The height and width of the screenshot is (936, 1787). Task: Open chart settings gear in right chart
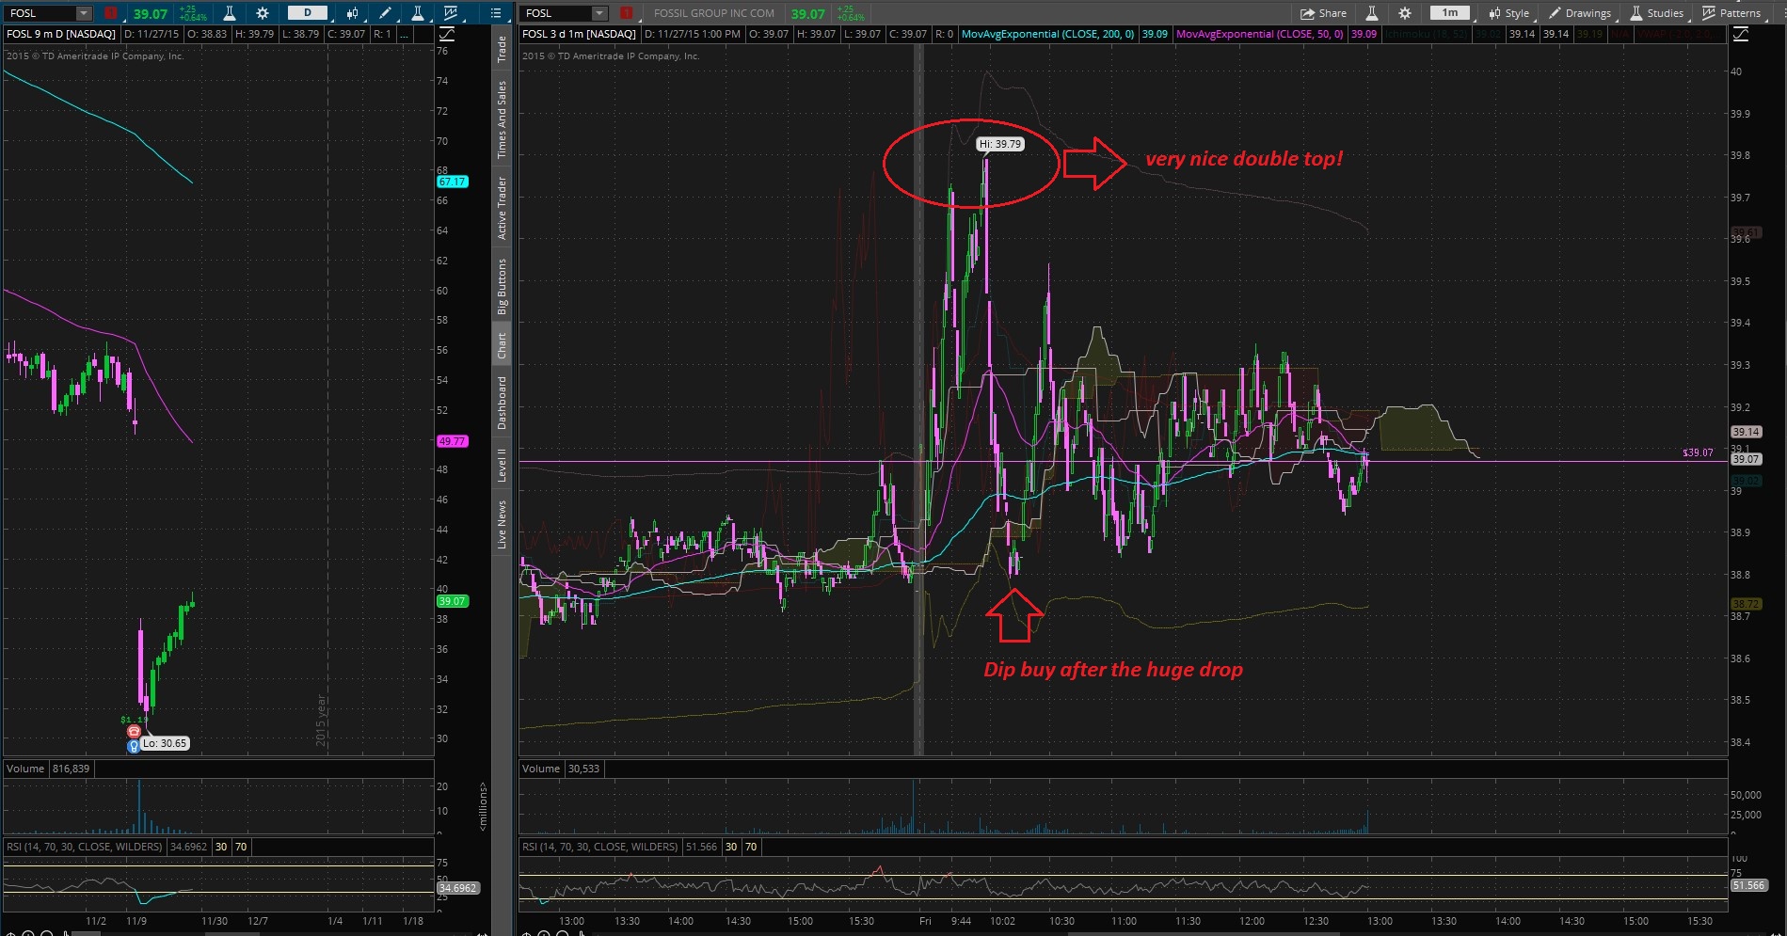pos(1405,13)
